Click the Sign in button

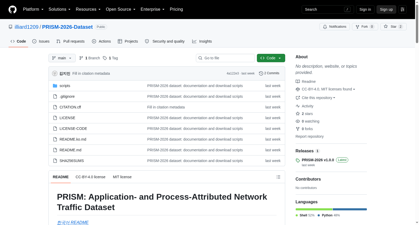(365, 9)
